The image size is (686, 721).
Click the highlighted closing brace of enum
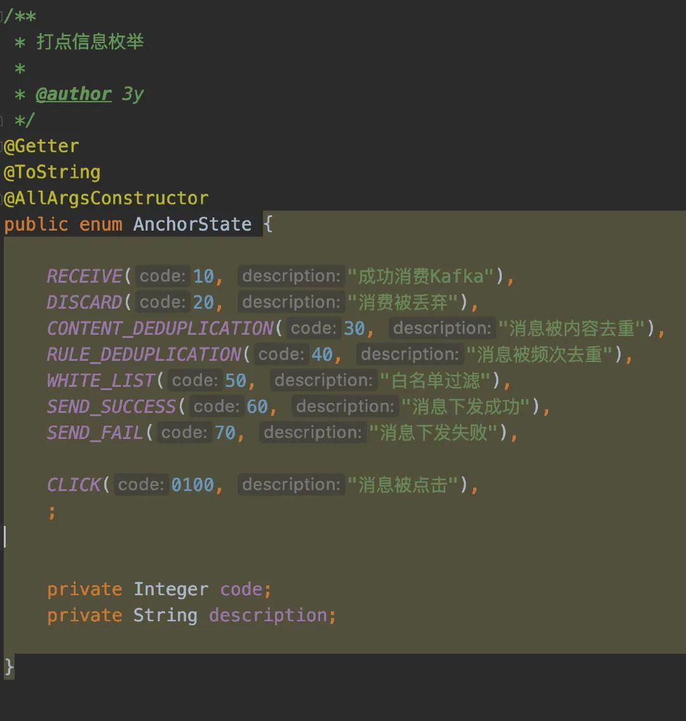pos(9,667)
